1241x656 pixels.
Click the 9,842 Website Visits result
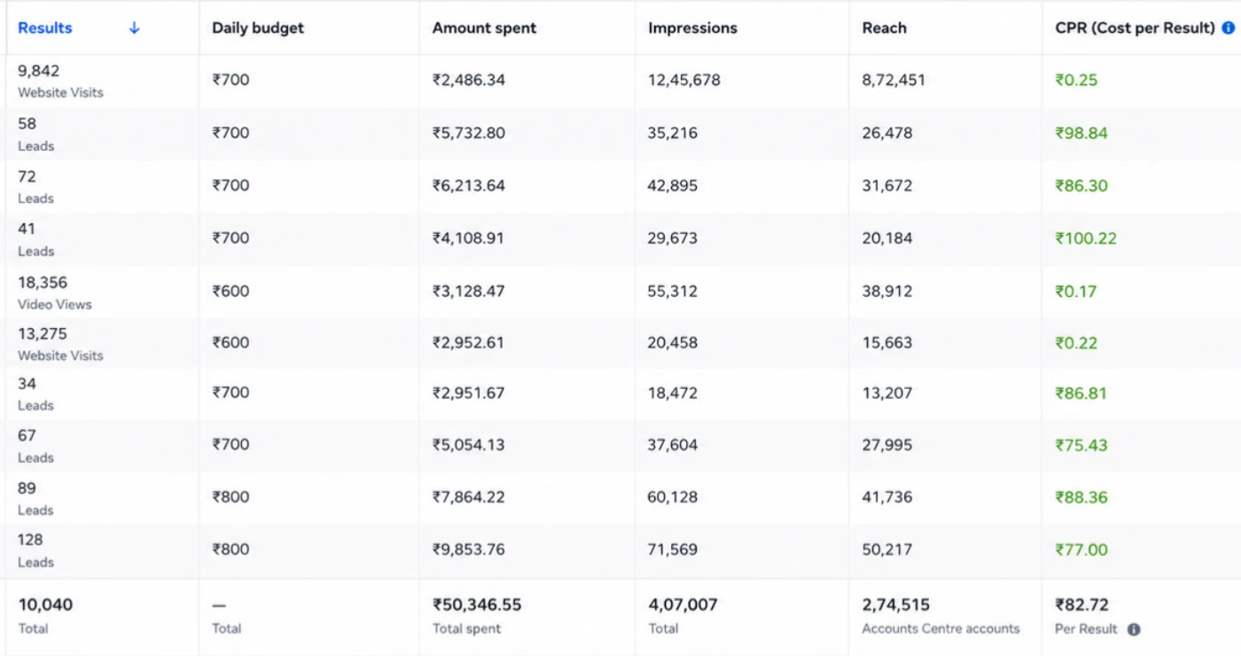(x=60, y=81)
